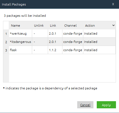This screenshot has height=113, width=119.
Task: Select the *werkzeug package cell
Action: pyautogui.click(x=21, y=34)
